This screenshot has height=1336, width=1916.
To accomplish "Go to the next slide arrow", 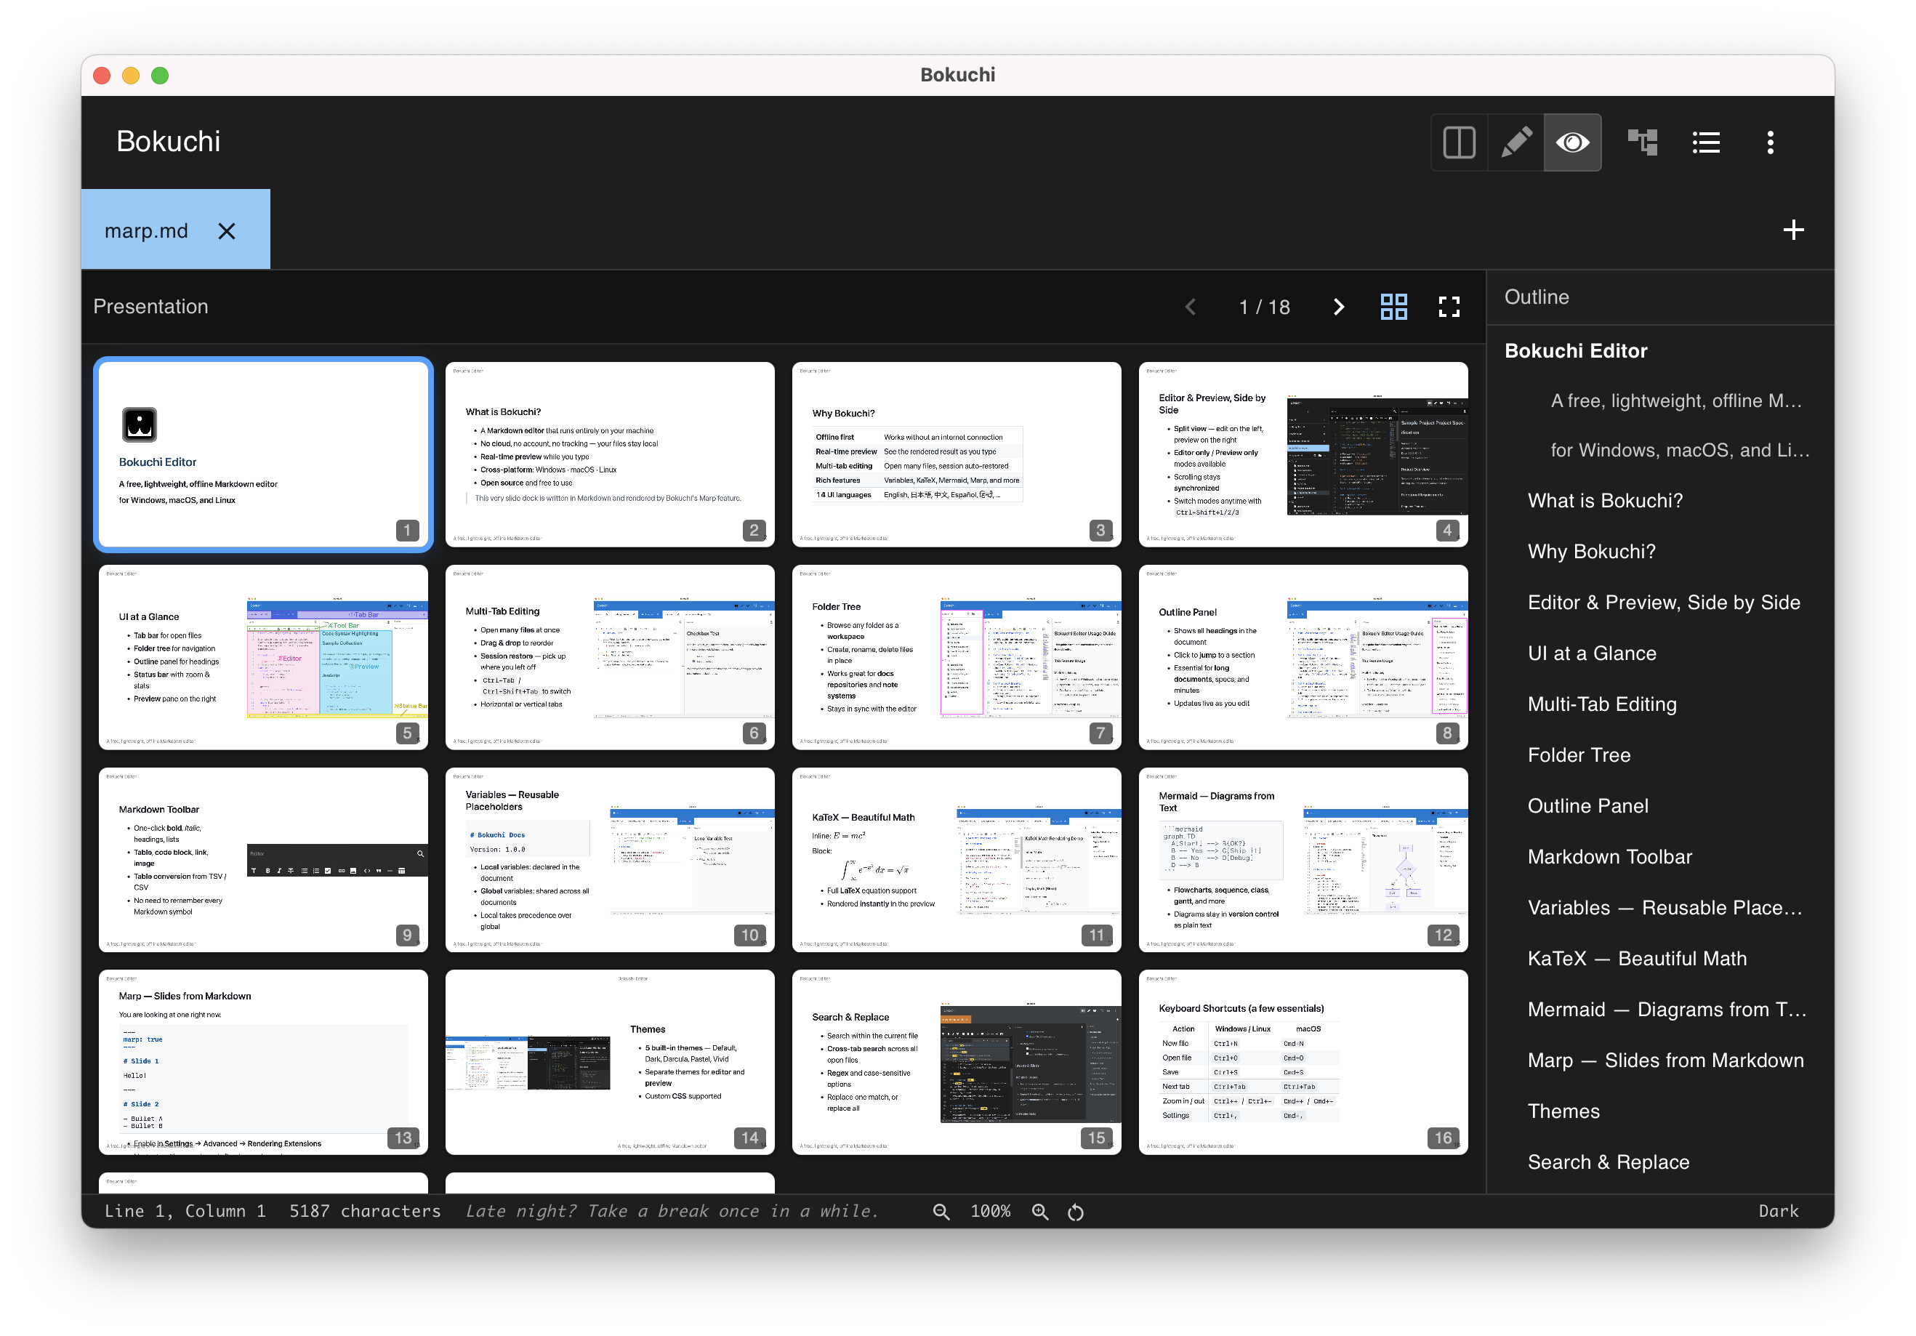I will (1339, 307).
